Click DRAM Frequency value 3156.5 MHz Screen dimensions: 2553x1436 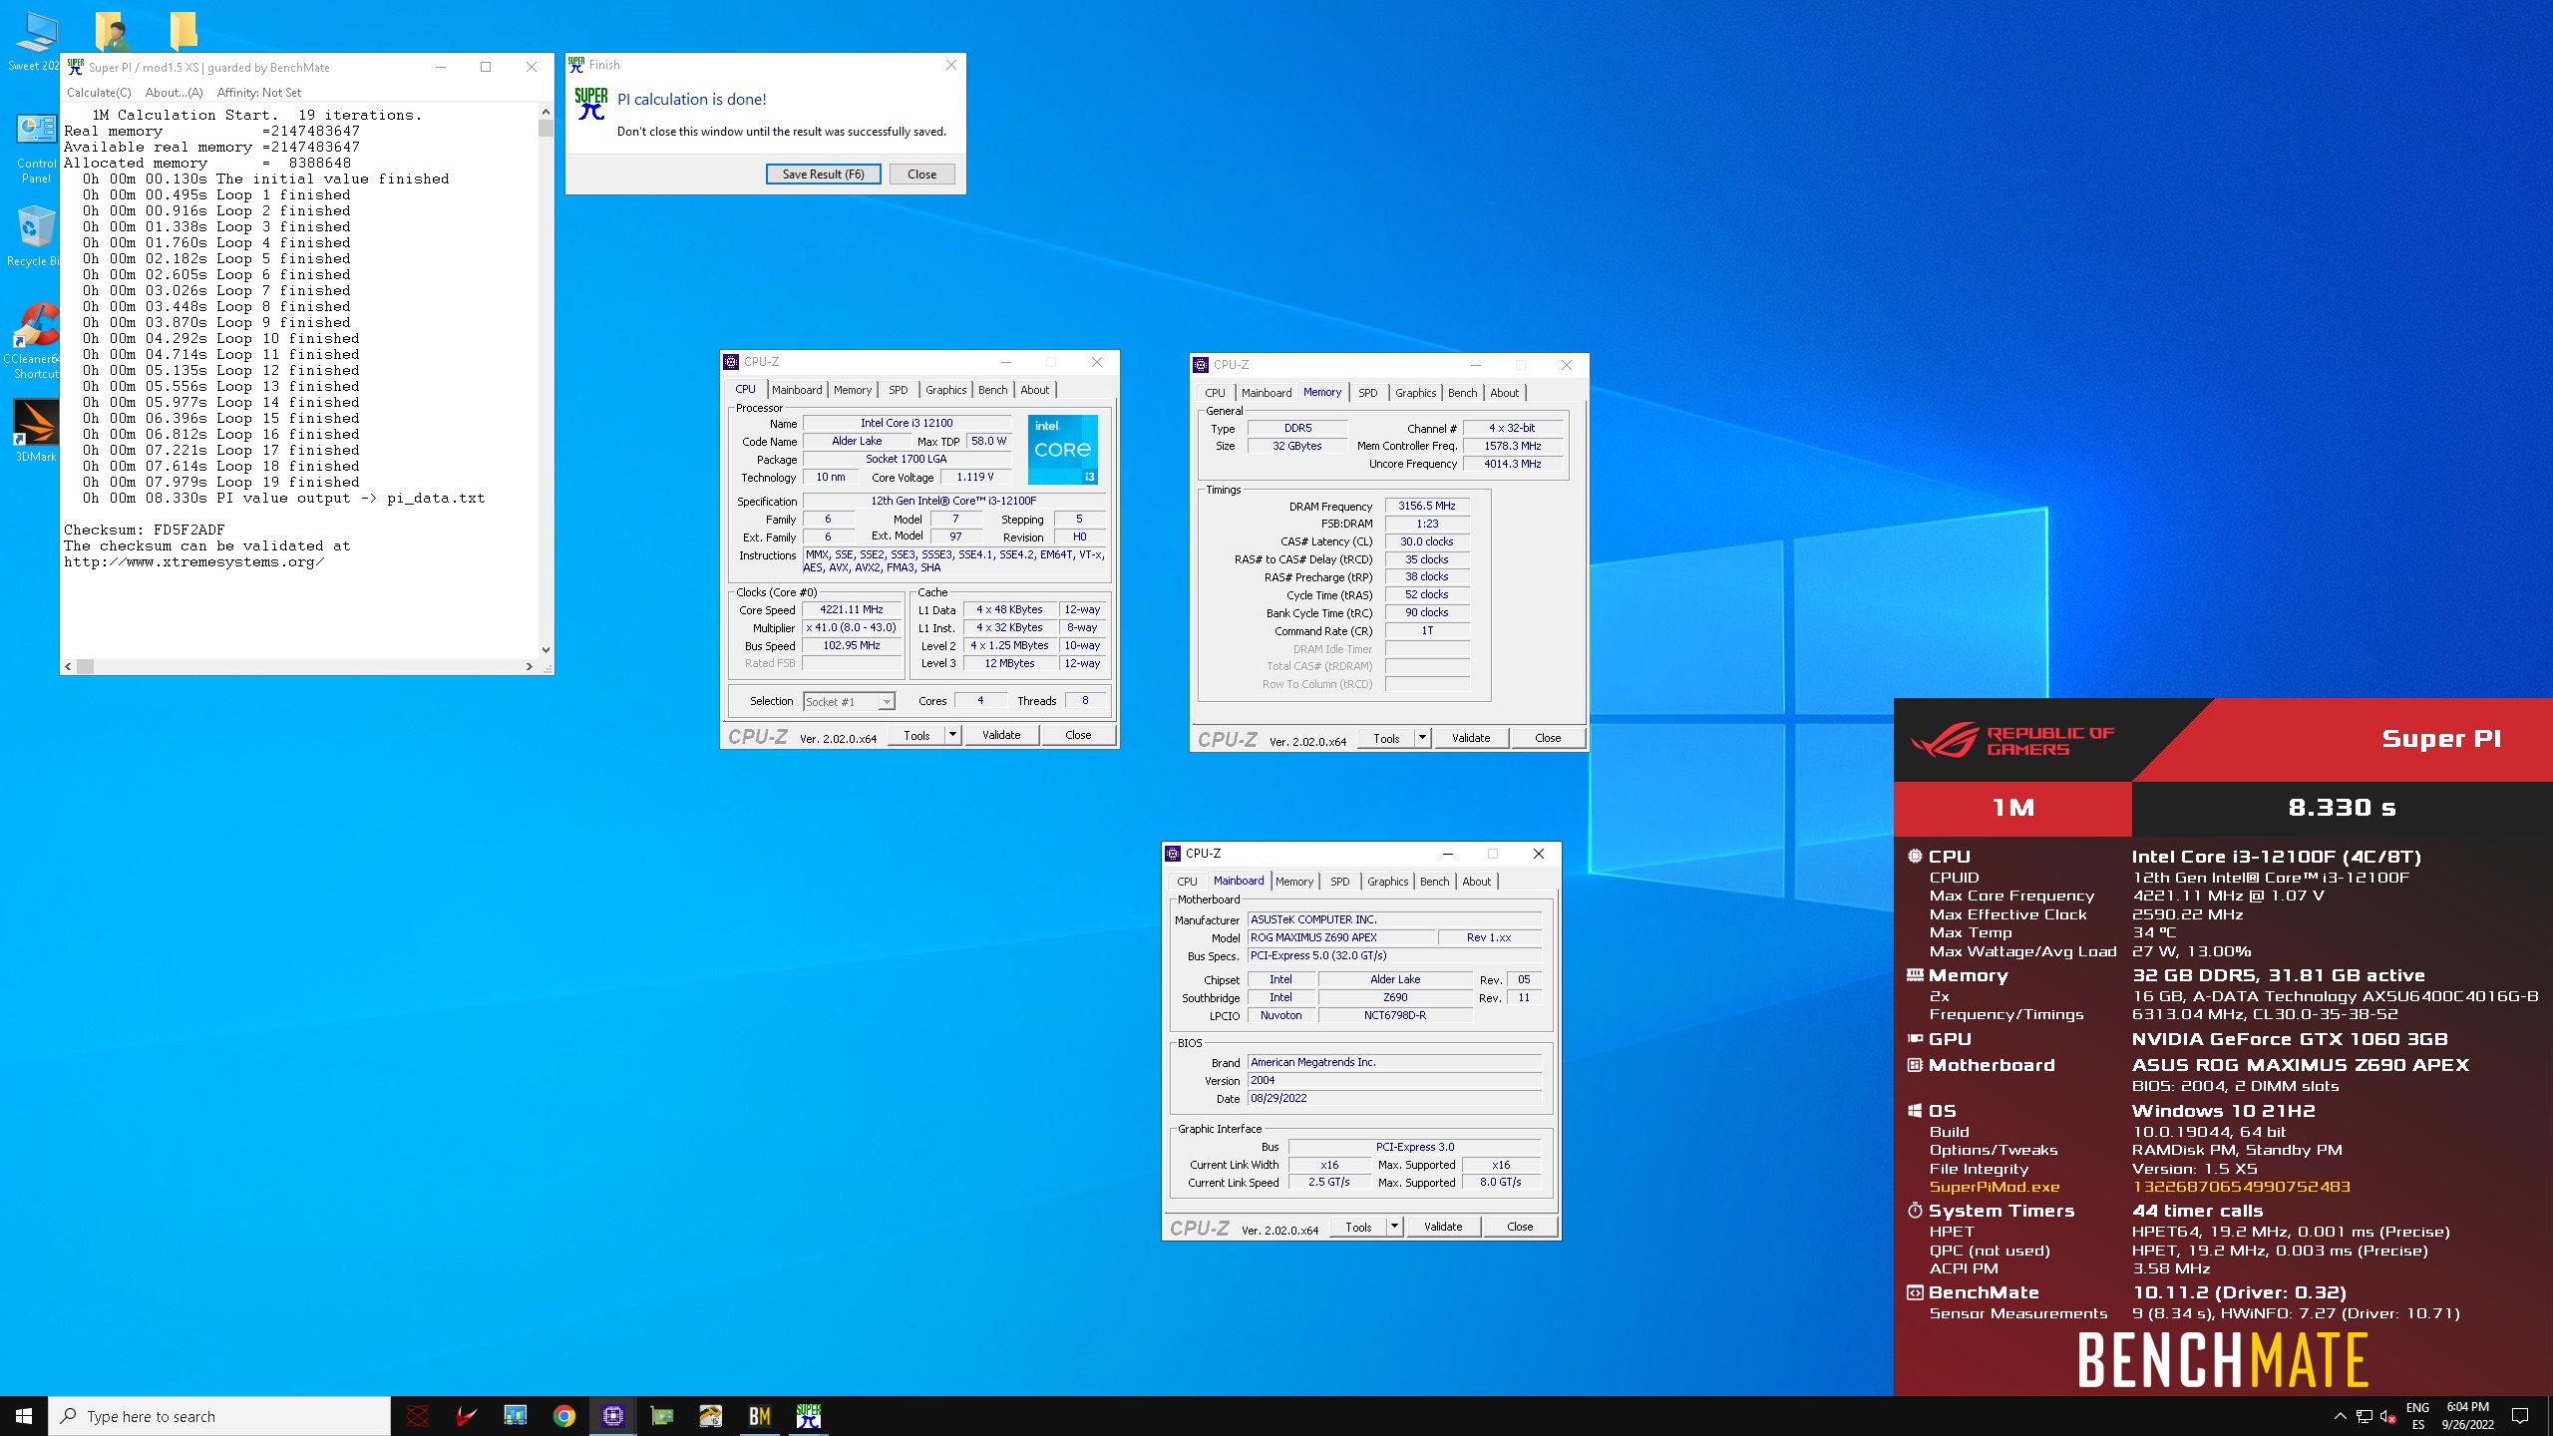1426,506
